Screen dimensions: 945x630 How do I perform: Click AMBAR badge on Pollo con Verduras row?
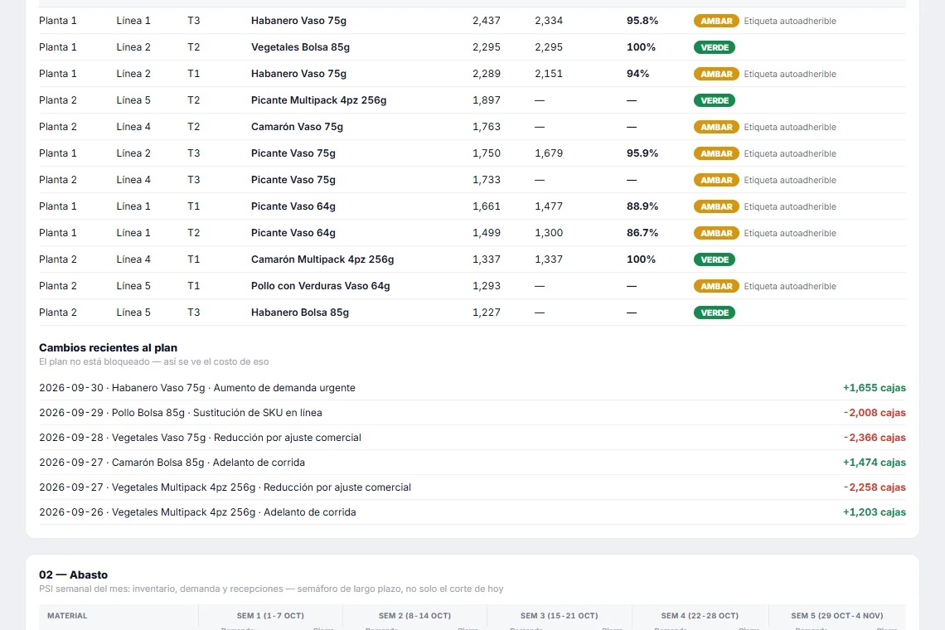click(716, 286)
